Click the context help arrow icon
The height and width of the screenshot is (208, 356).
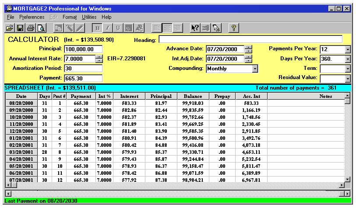point(195,28)
